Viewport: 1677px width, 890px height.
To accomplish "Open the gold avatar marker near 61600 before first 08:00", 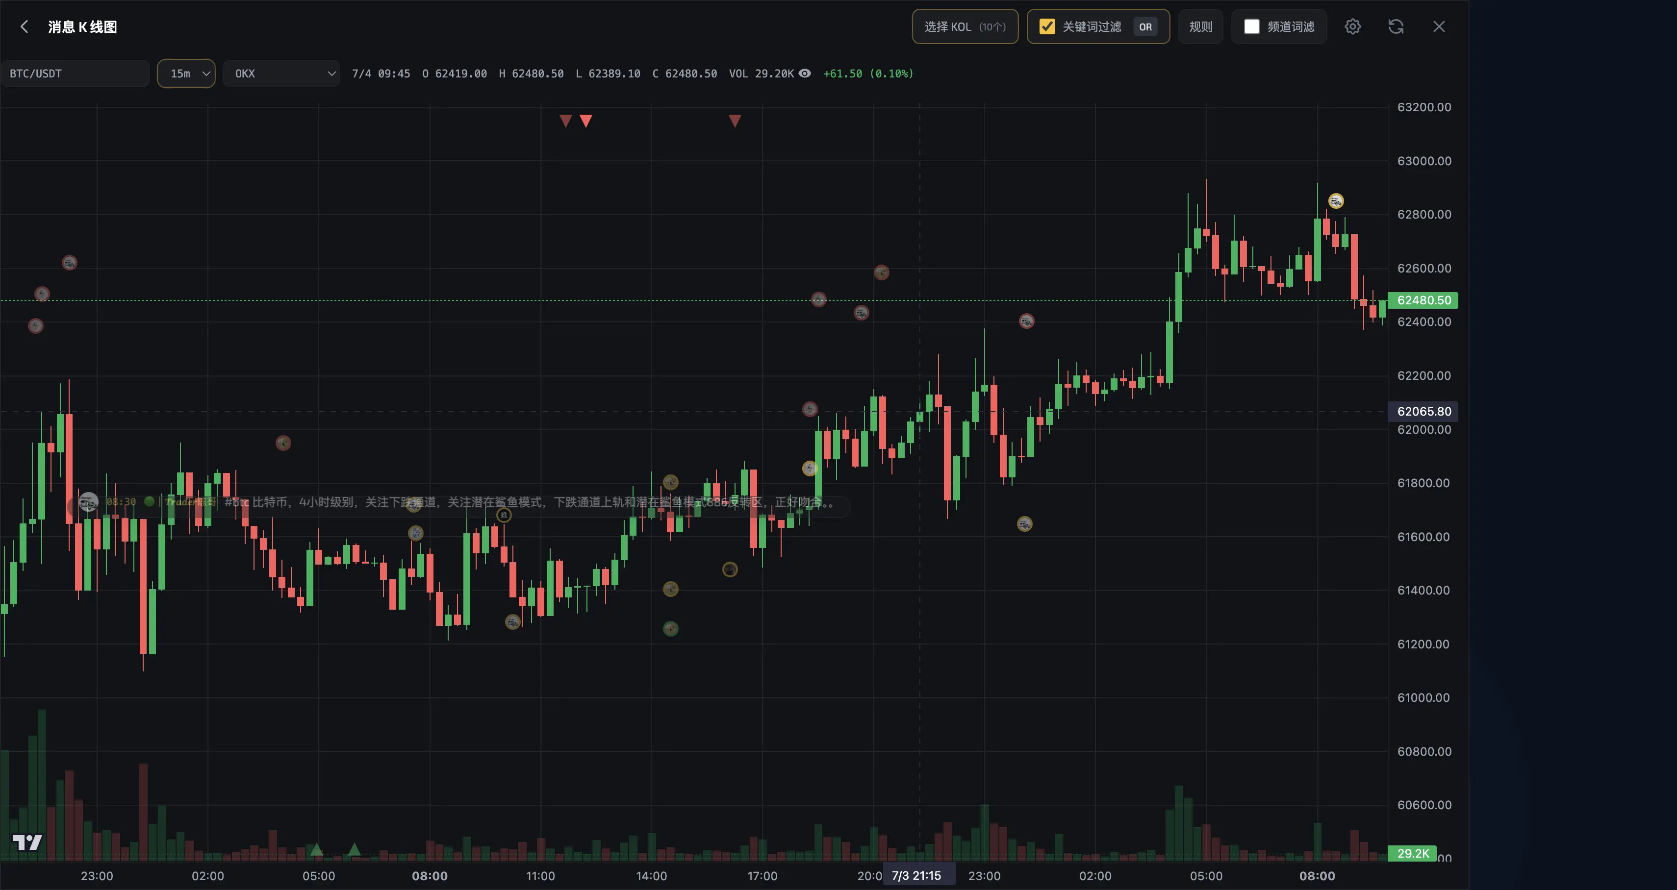I will (416, 534).
